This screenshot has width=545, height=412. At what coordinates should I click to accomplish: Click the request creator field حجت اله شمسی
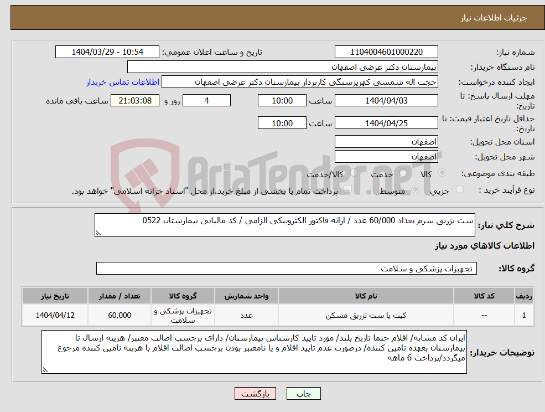click(x=299, y=82)
